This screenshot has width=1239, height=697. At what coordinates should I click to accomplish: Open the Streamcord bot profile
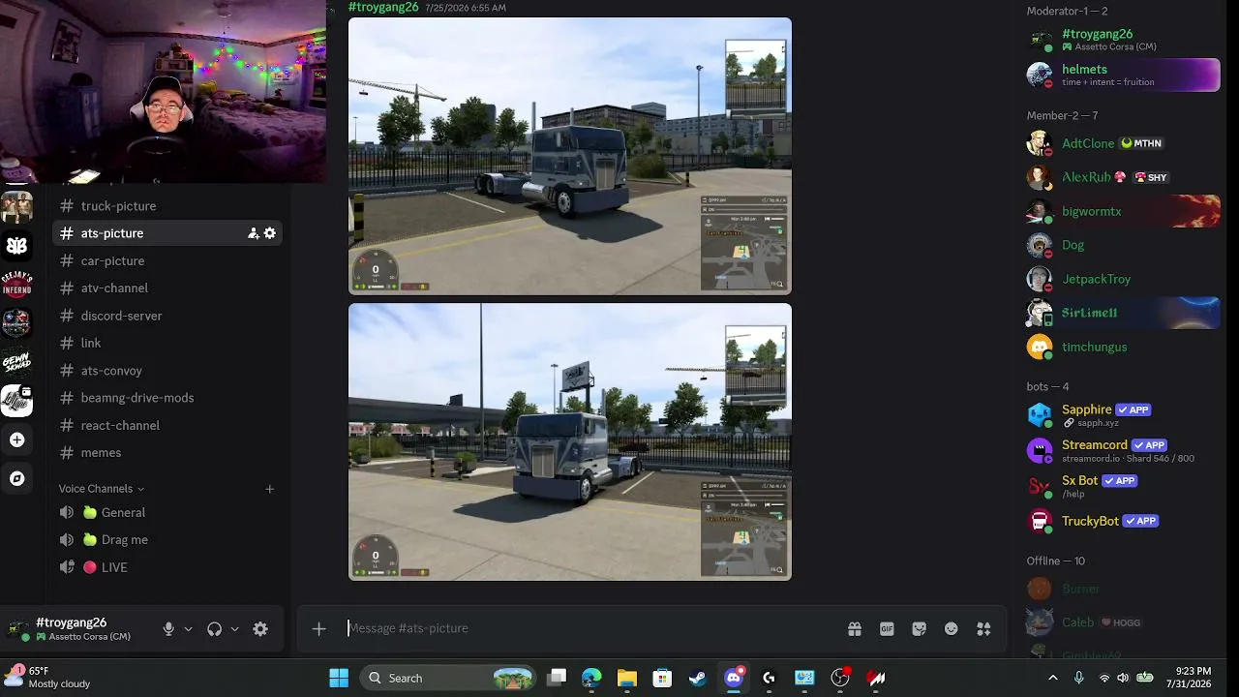tap(1123, 450)
